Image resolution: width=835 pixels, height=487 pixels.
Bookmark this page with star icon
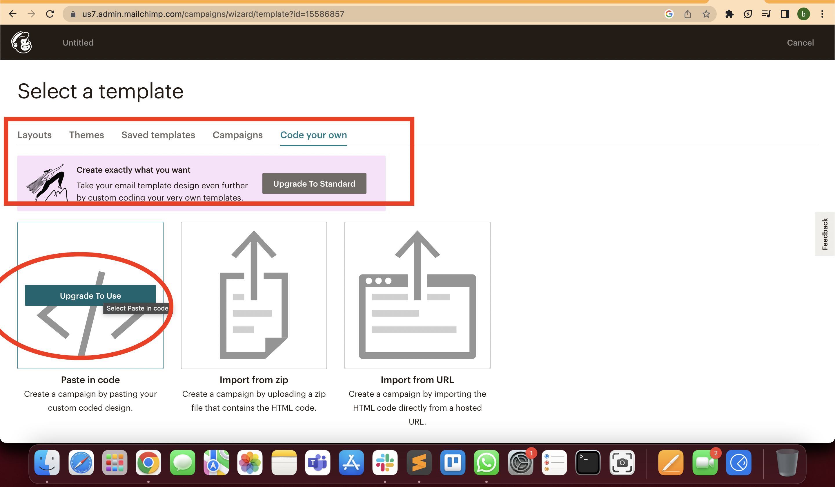pos(706,14)
